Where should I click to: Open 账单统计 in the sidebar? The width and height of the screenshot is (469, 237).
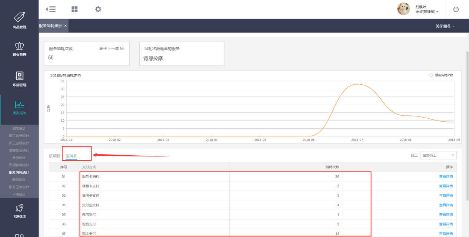tap(19, 179)
